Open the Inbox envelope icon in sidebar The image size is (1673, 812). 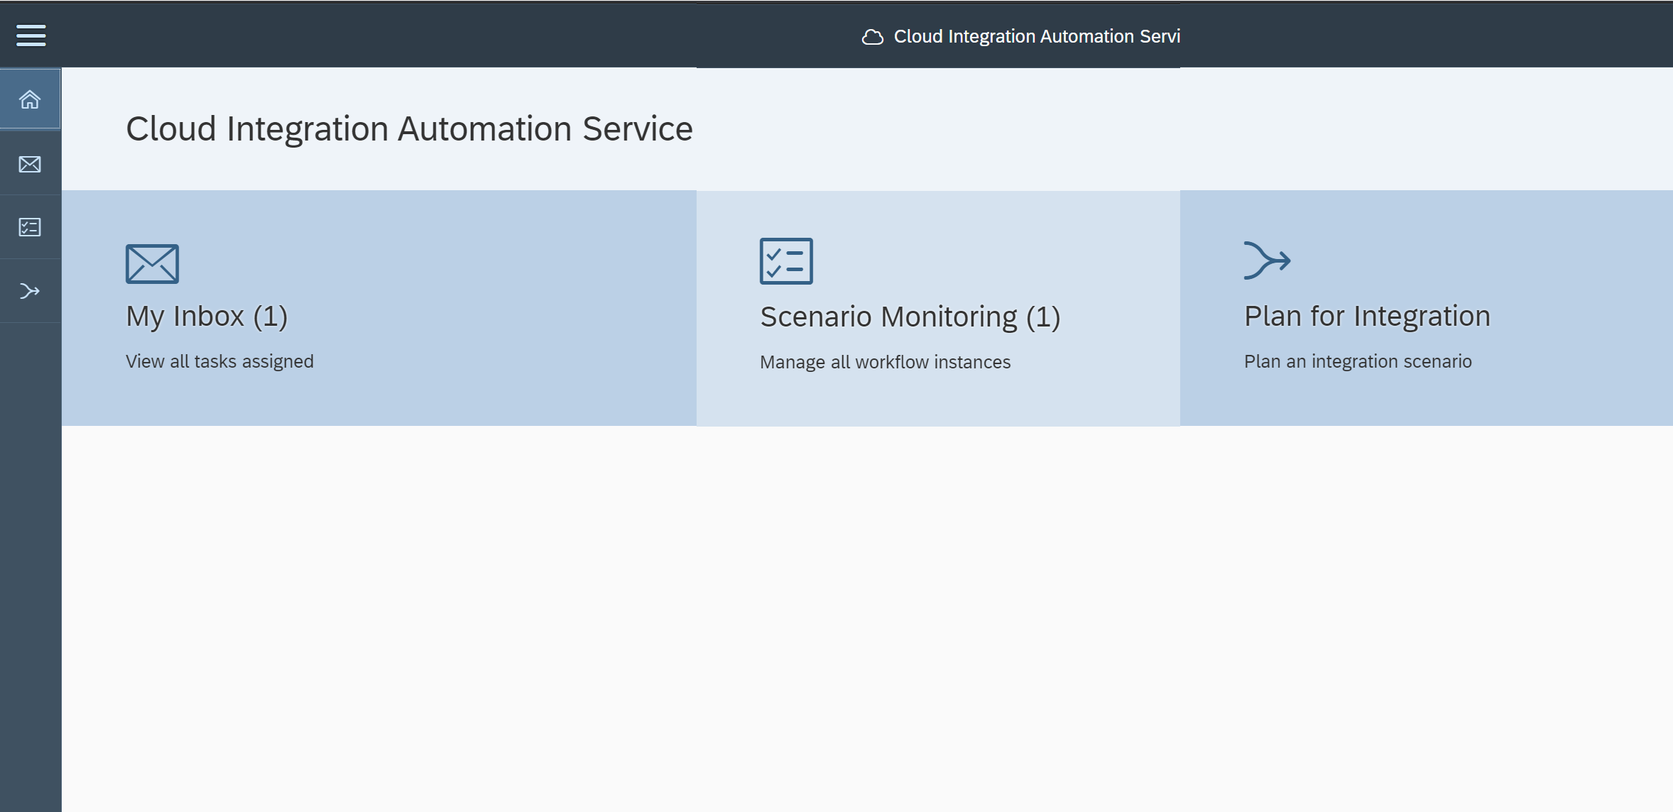tap(30, 164)
